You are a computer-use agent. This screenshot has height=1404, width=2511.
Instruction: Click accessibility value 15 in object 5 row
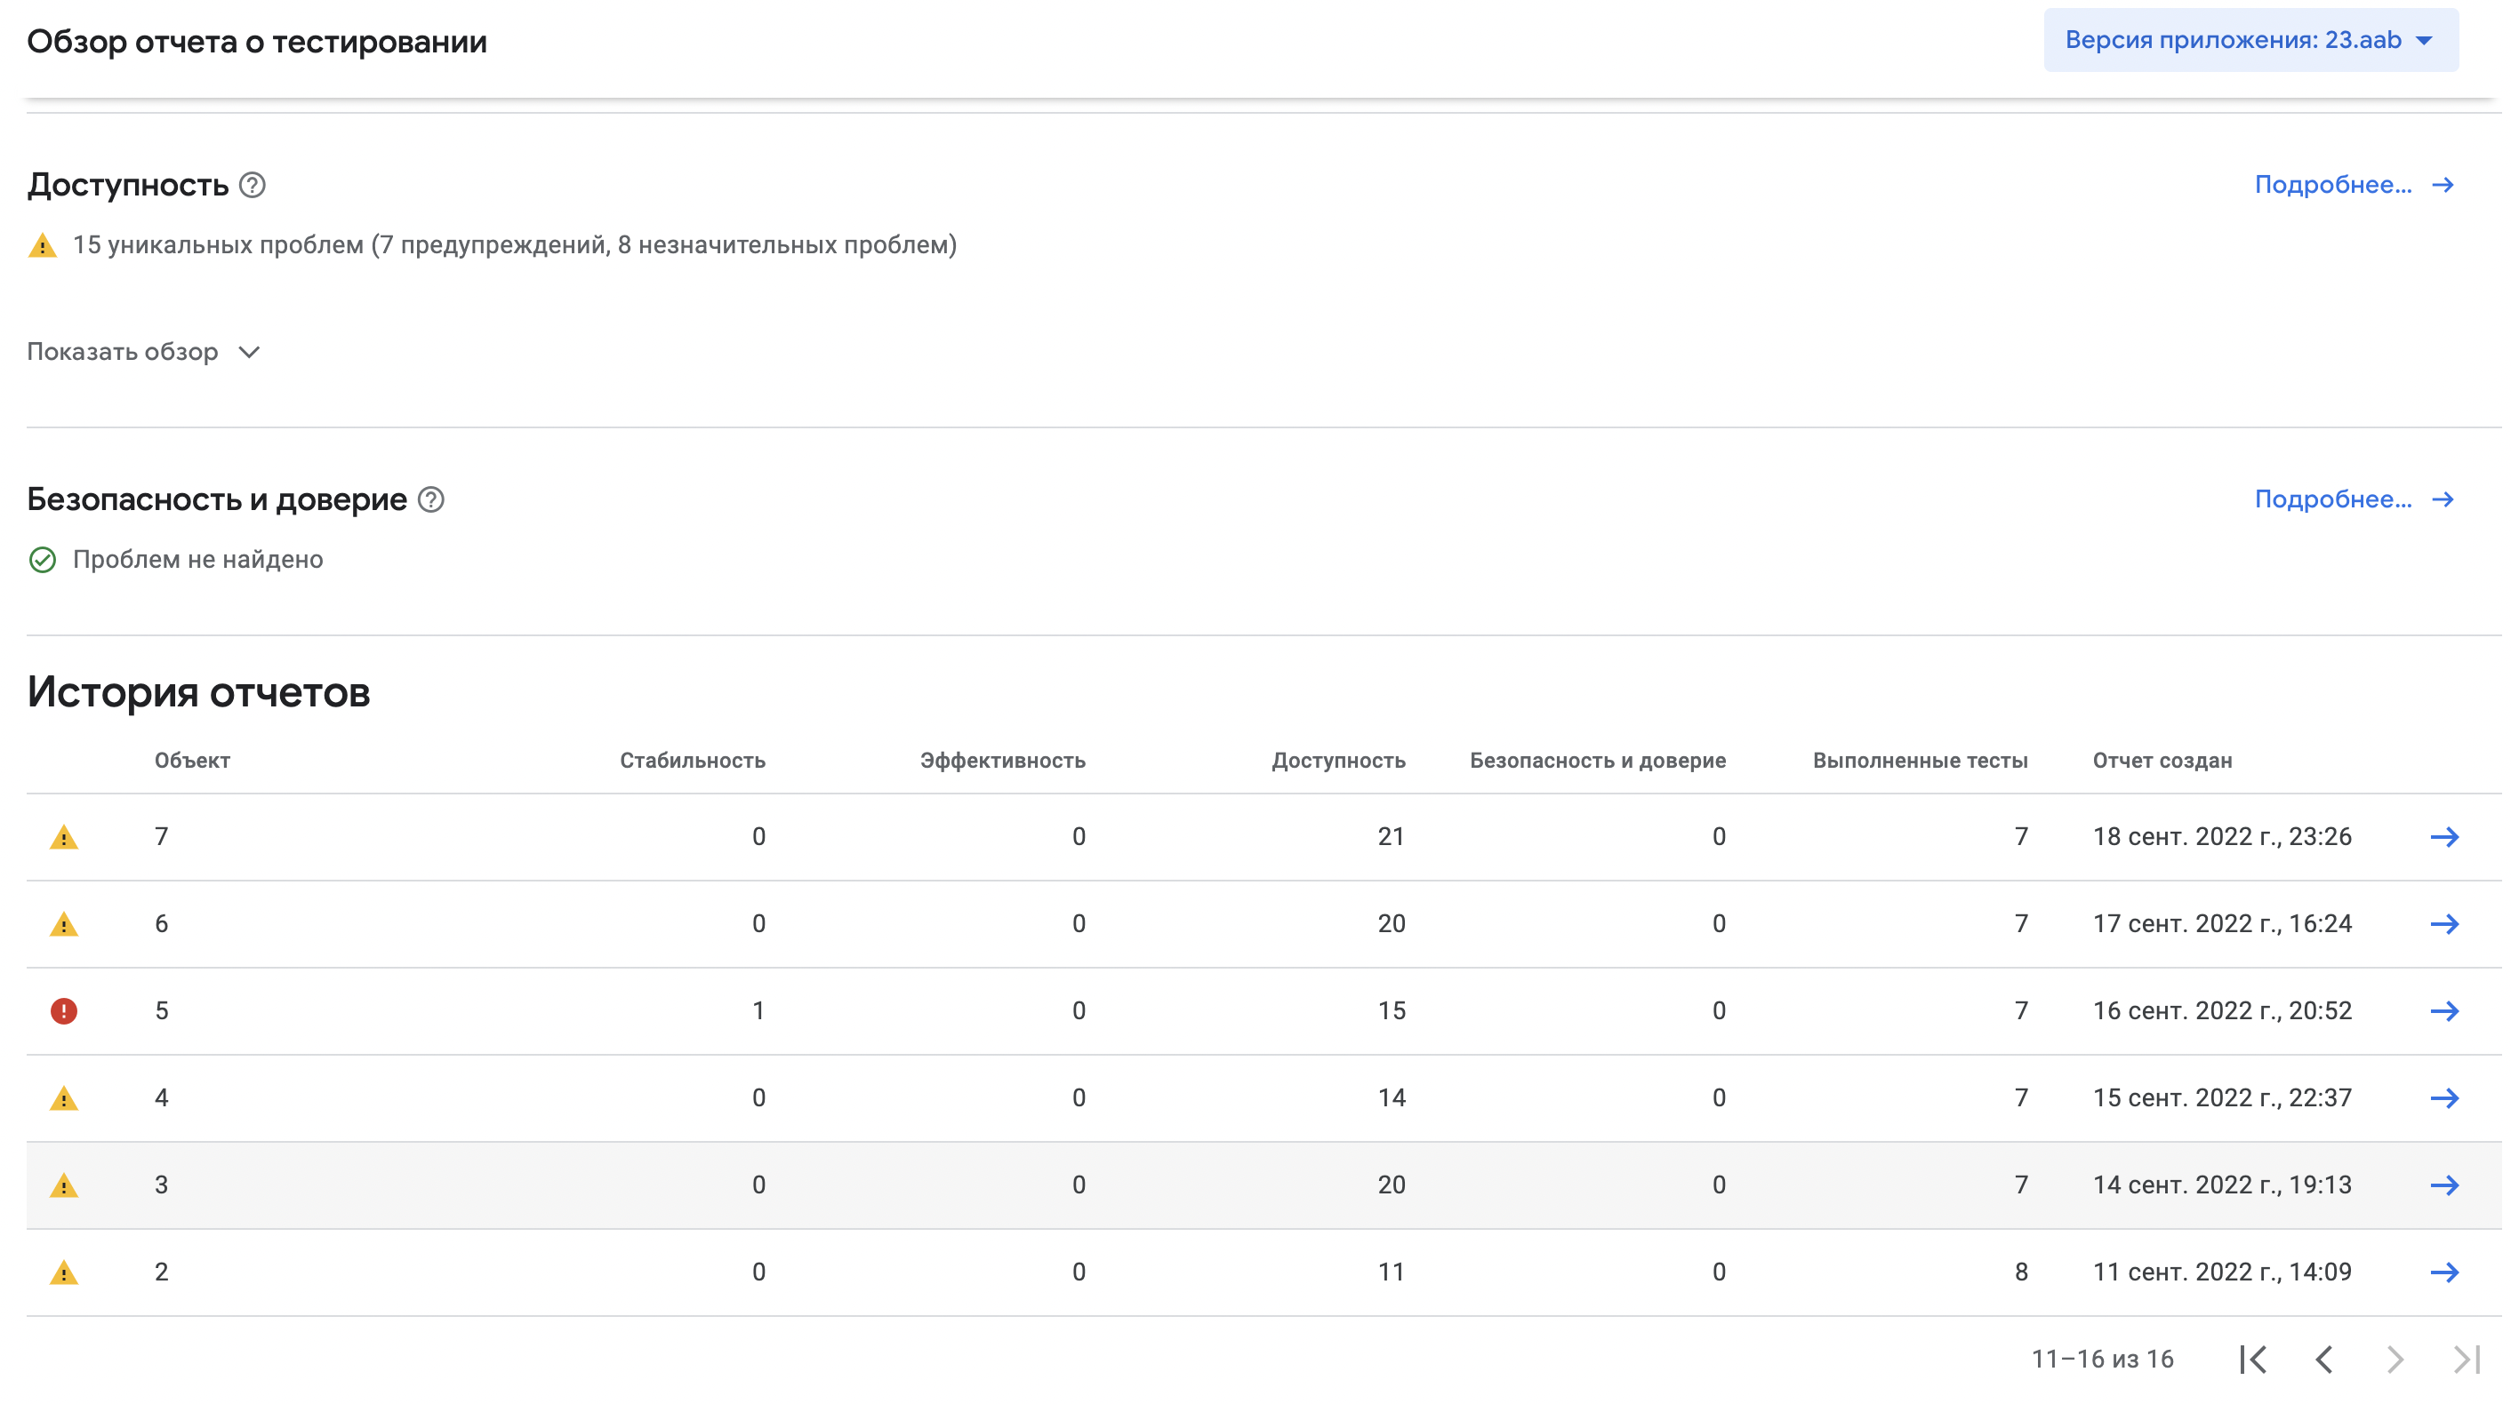1391,1011
